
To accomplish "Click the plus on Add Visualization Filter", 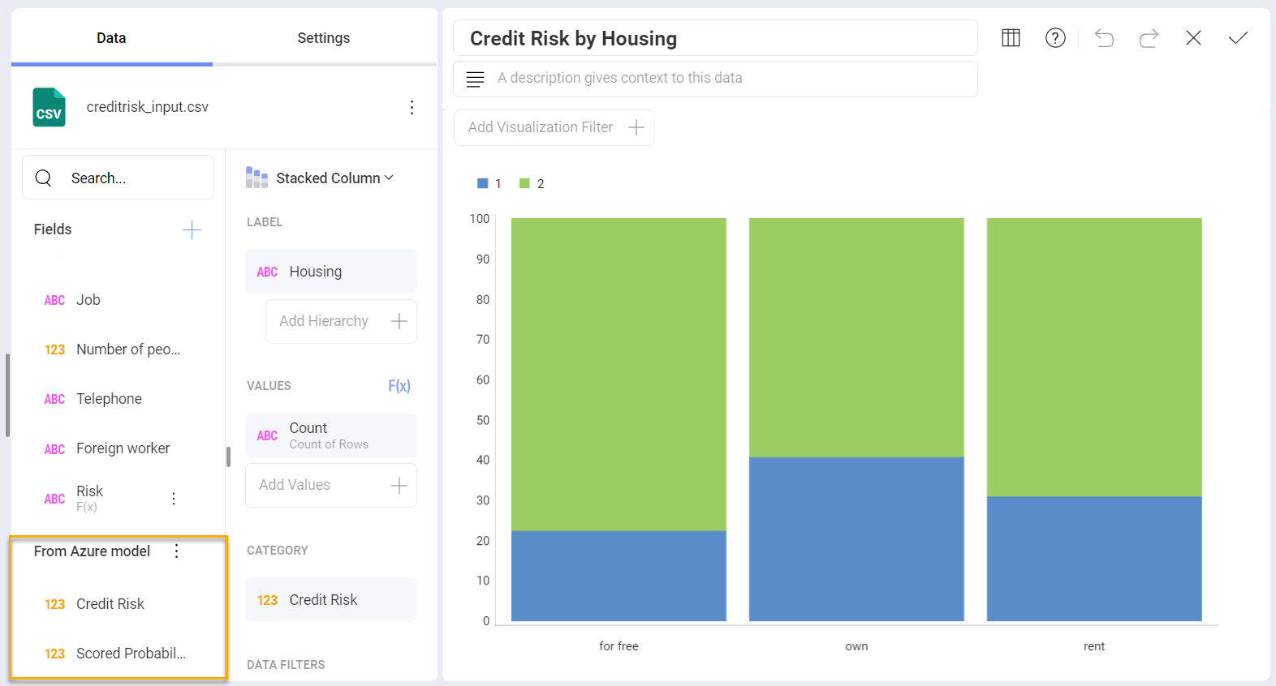I will pos(636,127).
